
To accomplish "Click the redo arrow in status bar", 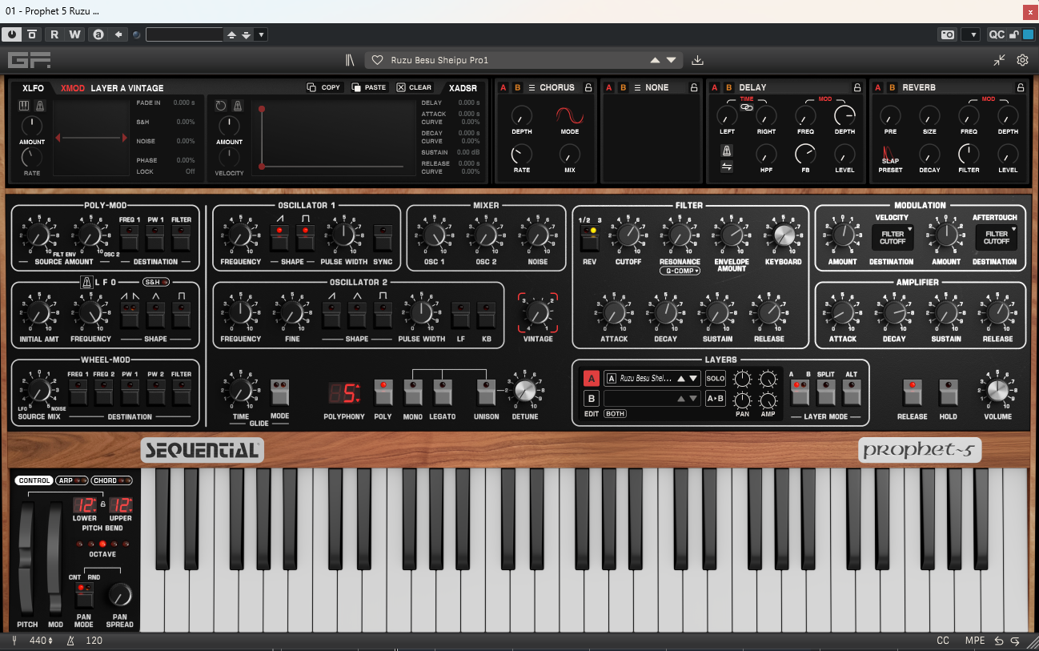I will click(x=1015, y=641).
